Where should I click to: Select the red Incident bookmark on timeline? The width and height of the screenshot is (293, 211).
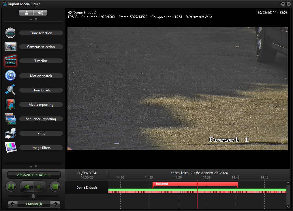195,184
